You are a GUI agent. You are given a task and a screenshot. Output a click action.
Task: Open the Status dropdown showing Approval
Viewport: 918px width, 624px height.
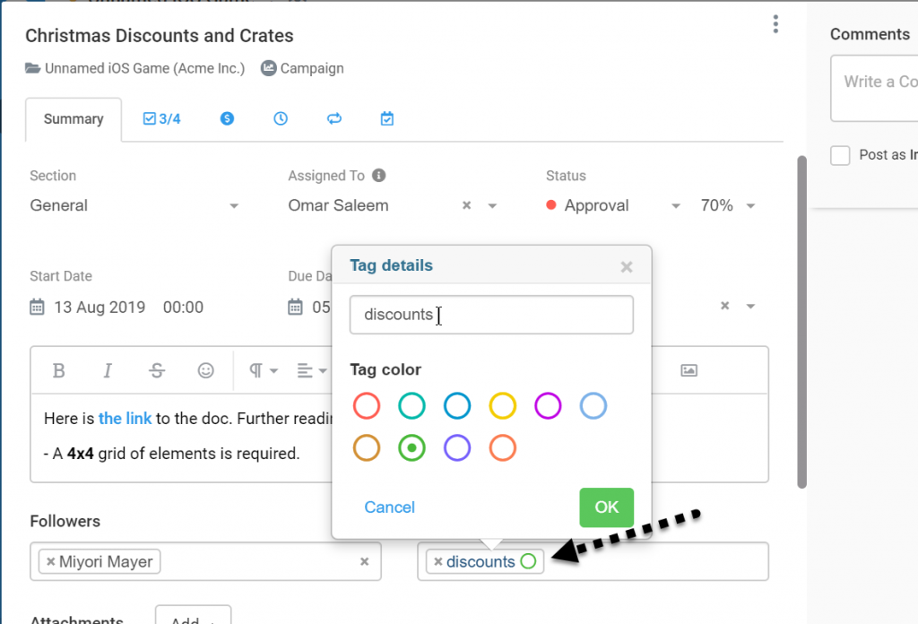675,205
